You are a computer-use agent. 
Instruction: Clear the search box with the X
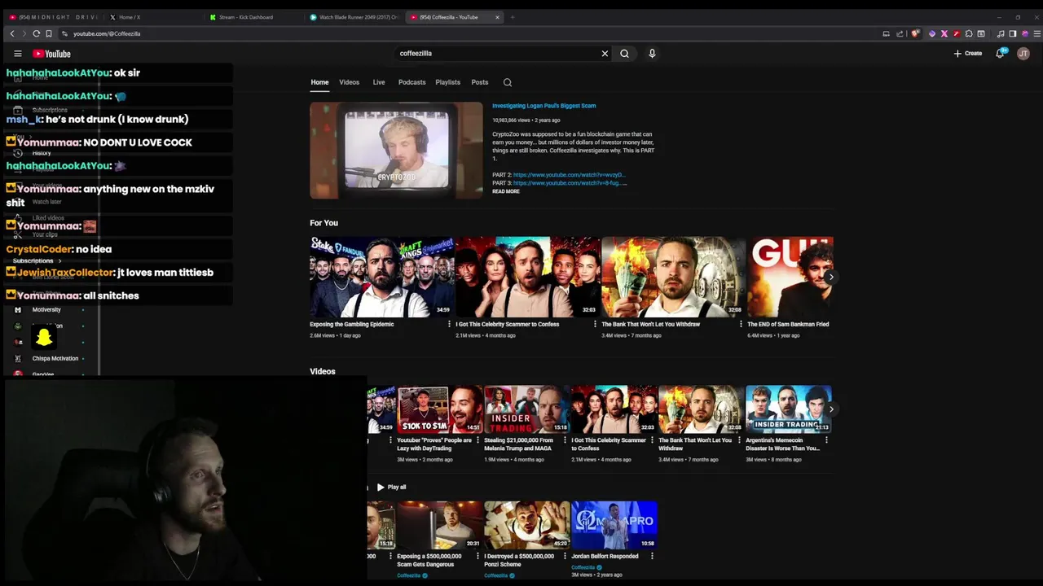605,54
